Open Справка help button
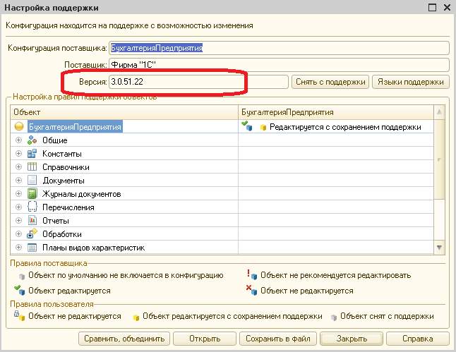 418,339
